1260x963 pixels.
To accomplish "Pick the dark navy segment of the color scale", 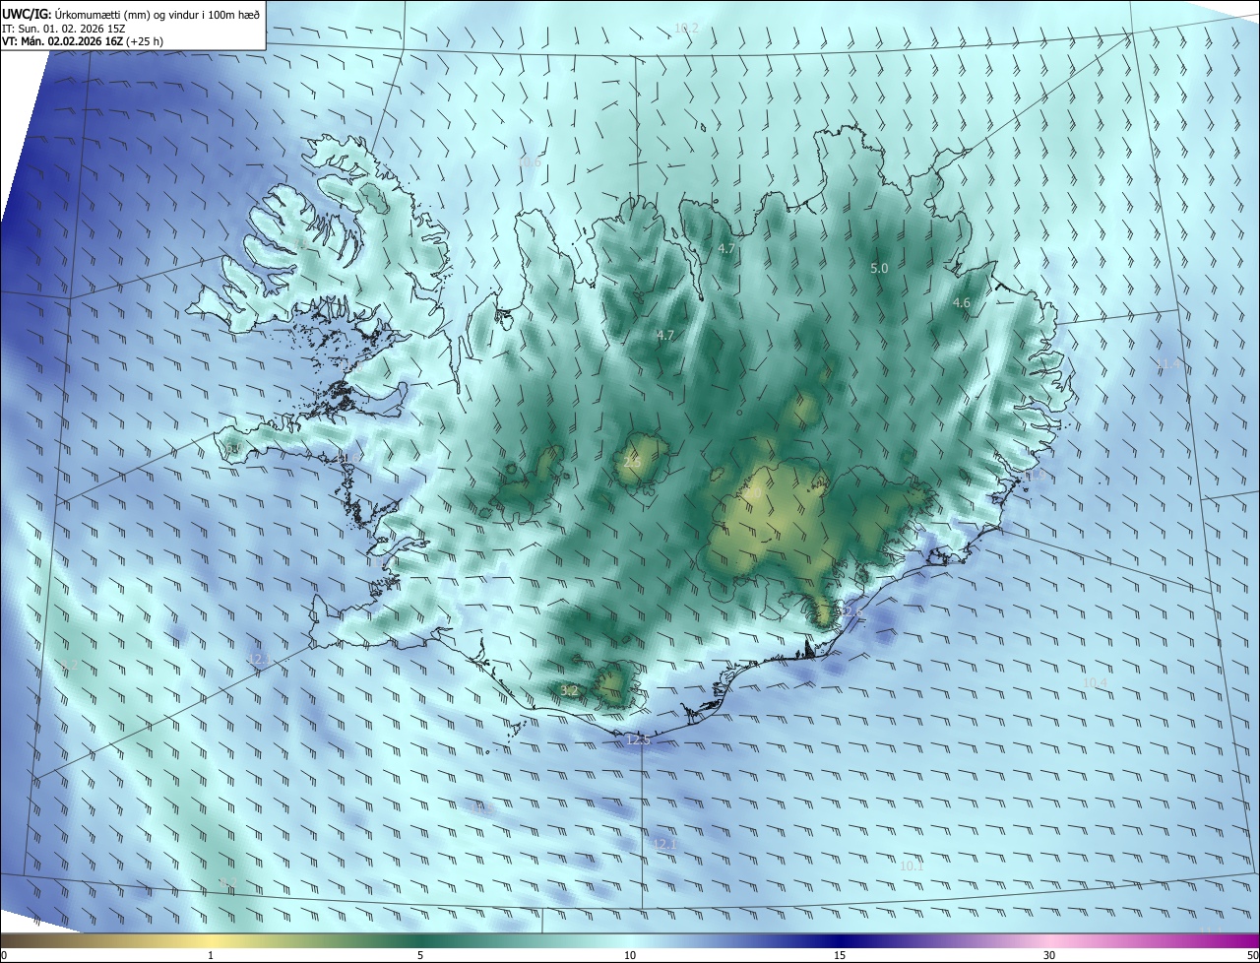I will tap(840, 941).
